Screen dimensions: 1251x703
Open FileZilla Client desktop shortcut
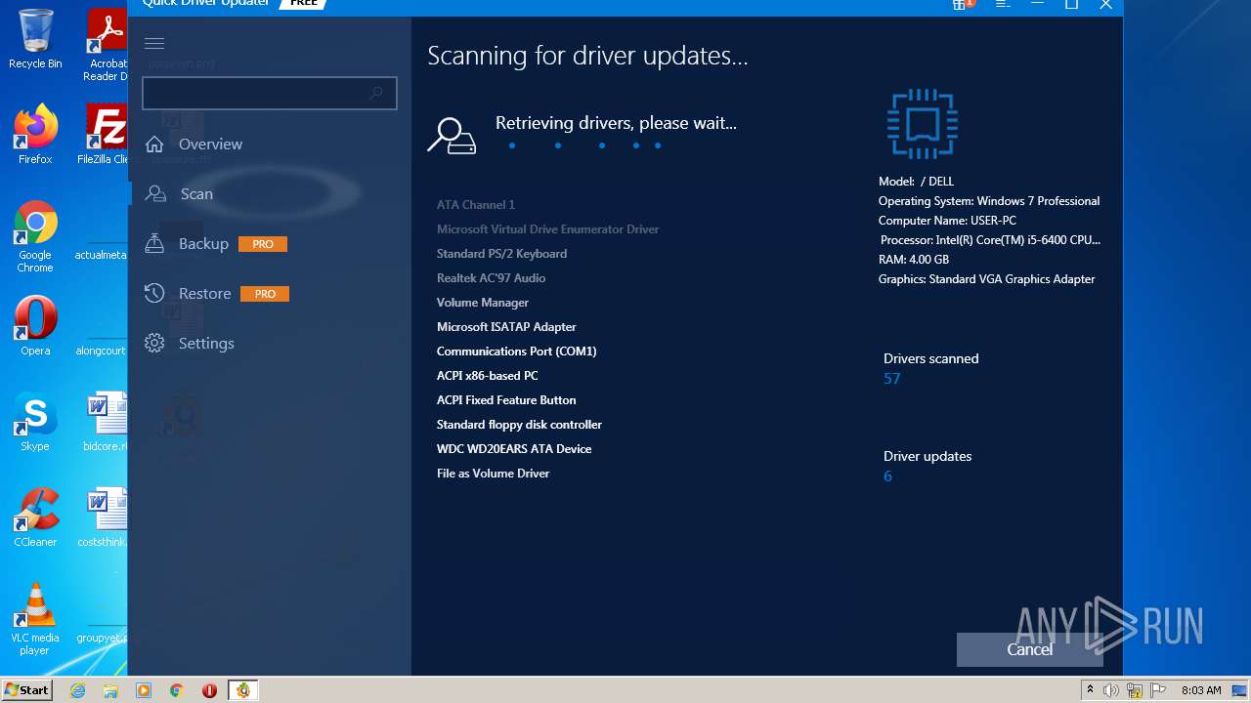[x=104, y=135]
